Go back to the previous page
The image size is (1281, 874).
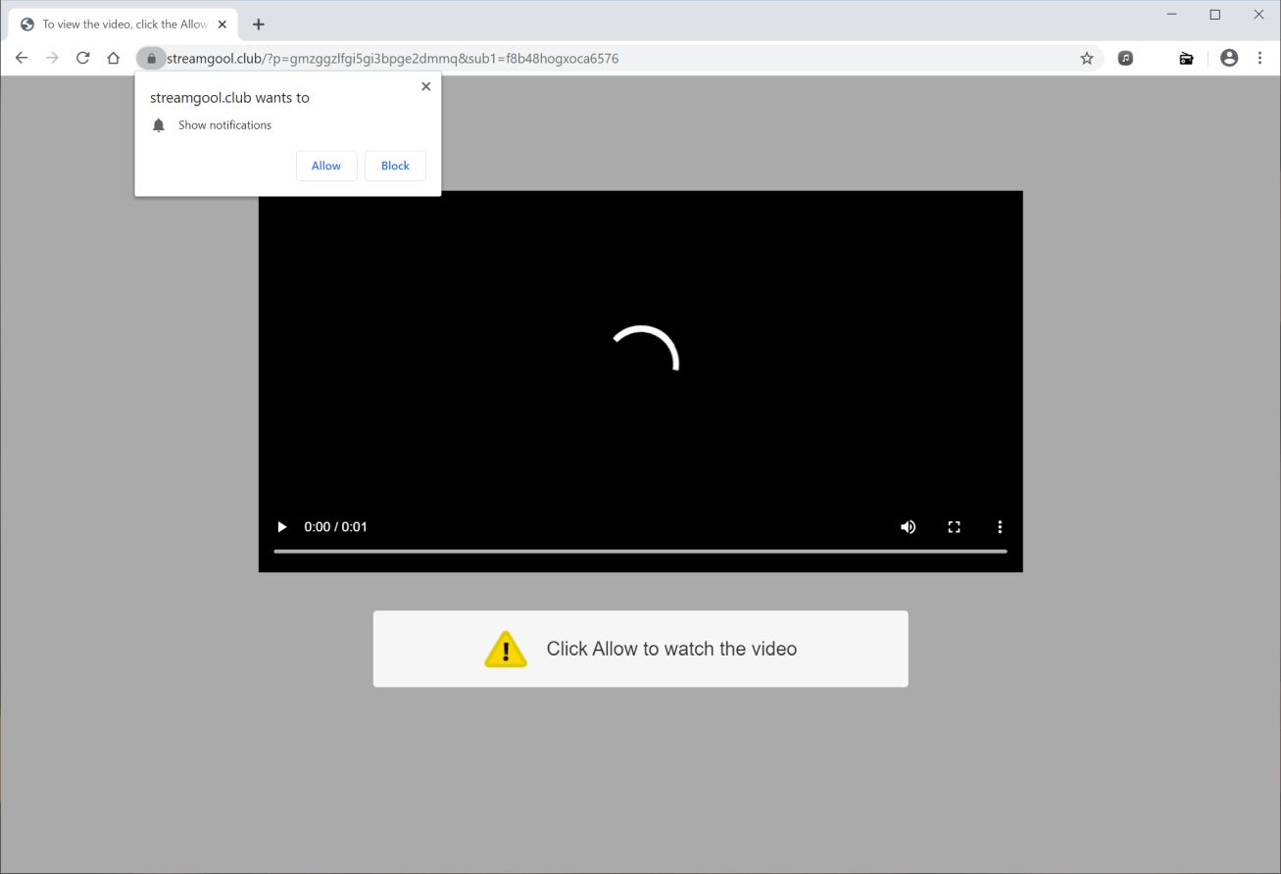coord(22,58)
